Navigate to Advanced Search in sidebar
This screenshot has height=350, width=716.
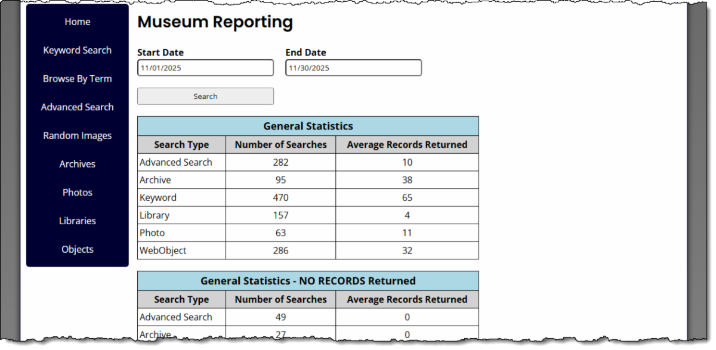78,107
